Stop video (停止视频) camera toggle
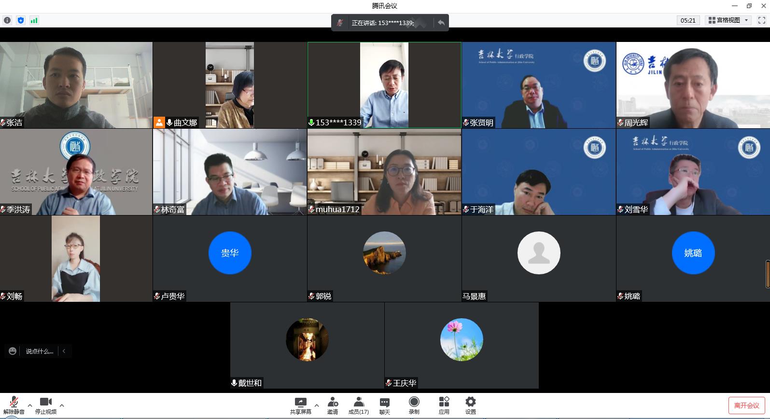This screenshot has width=770, height=419. click(46, 405)
